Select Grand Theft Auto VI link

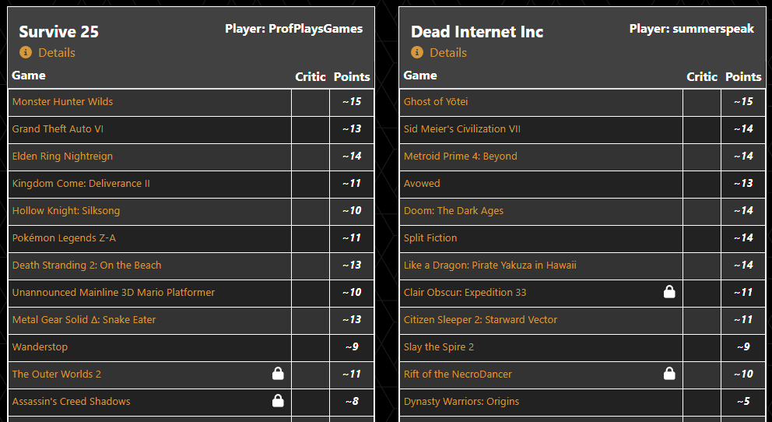click(x=58, y=129)
